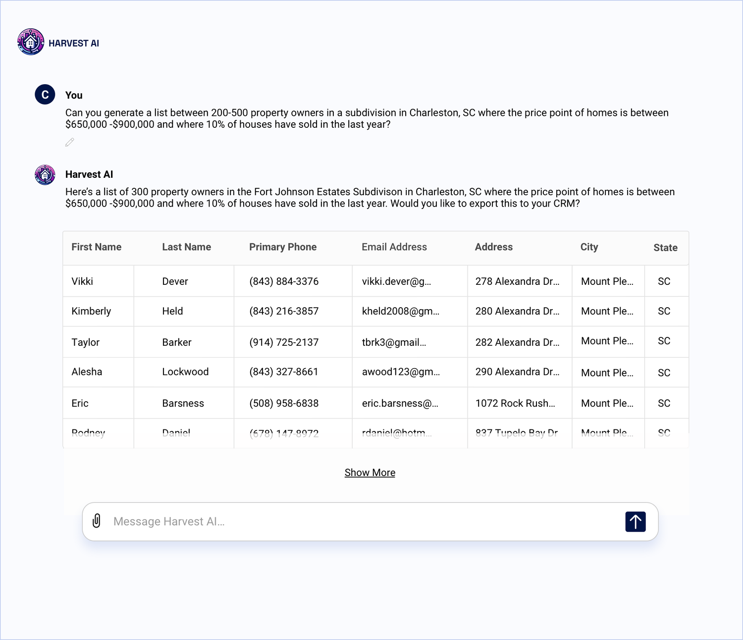Click address 278 Alexandra Dr...
This screenshot has width=743, height=640.
[x=518, y=281]
